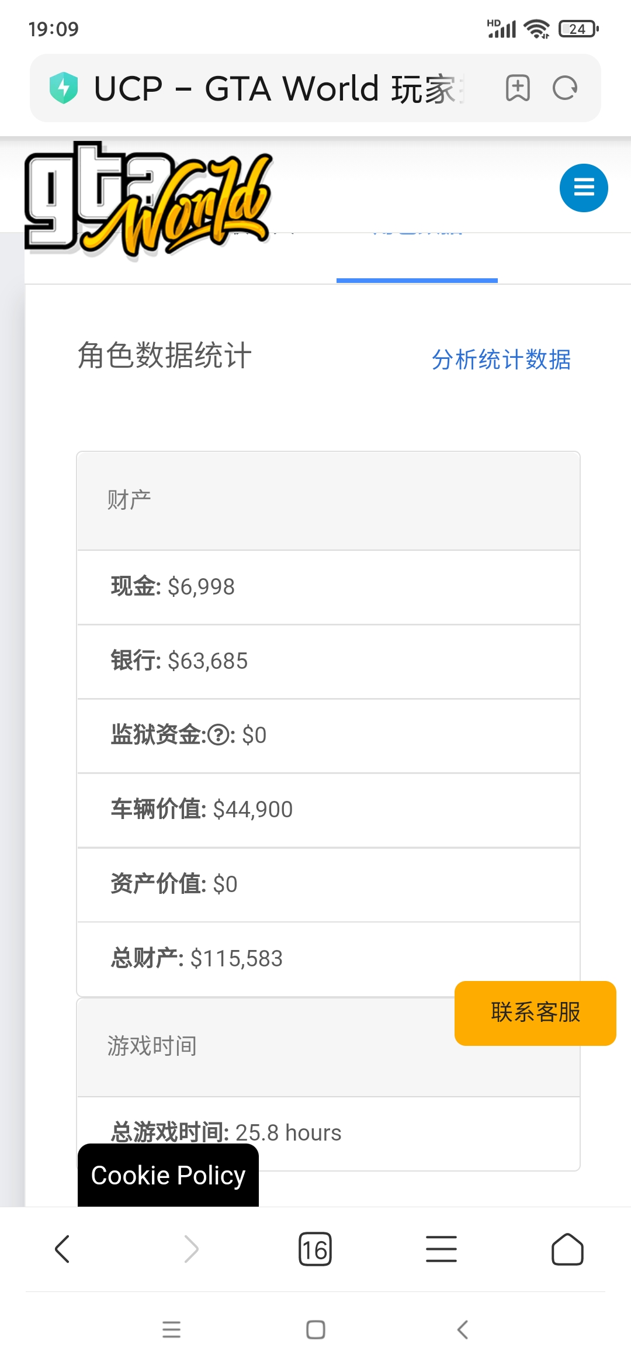Open the blue hamburger menu button
The height and width of the screenshot is (1368, 631).
584,188
